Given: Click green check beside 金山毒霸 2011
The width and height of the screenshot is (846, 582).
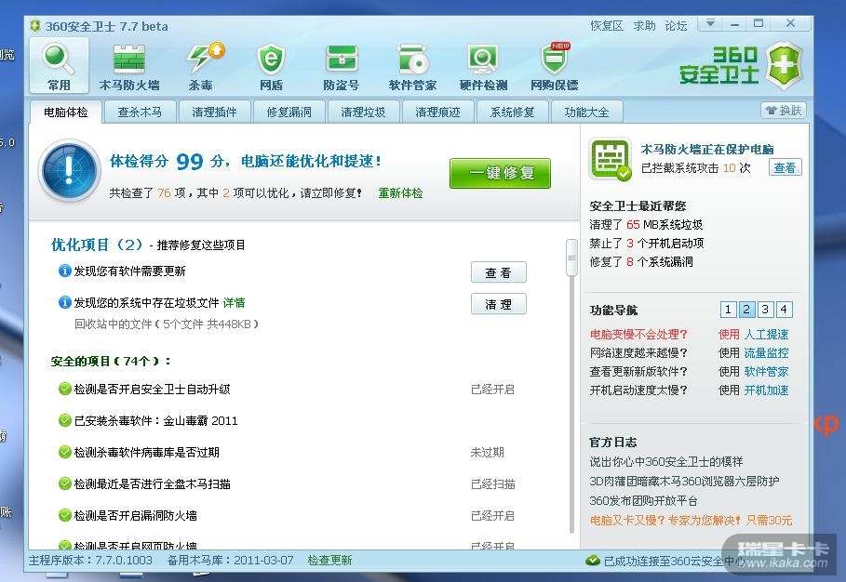Looking at the screenshot, I should click(65, 420).
